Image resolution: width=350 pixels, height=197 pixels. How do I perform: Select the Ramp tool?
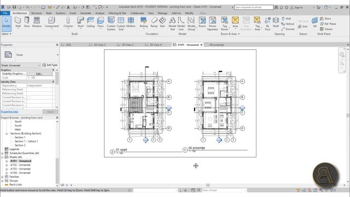154,22
